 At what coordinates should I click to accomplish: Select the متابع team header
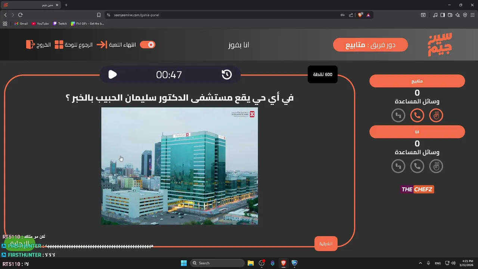coord(417,81)
